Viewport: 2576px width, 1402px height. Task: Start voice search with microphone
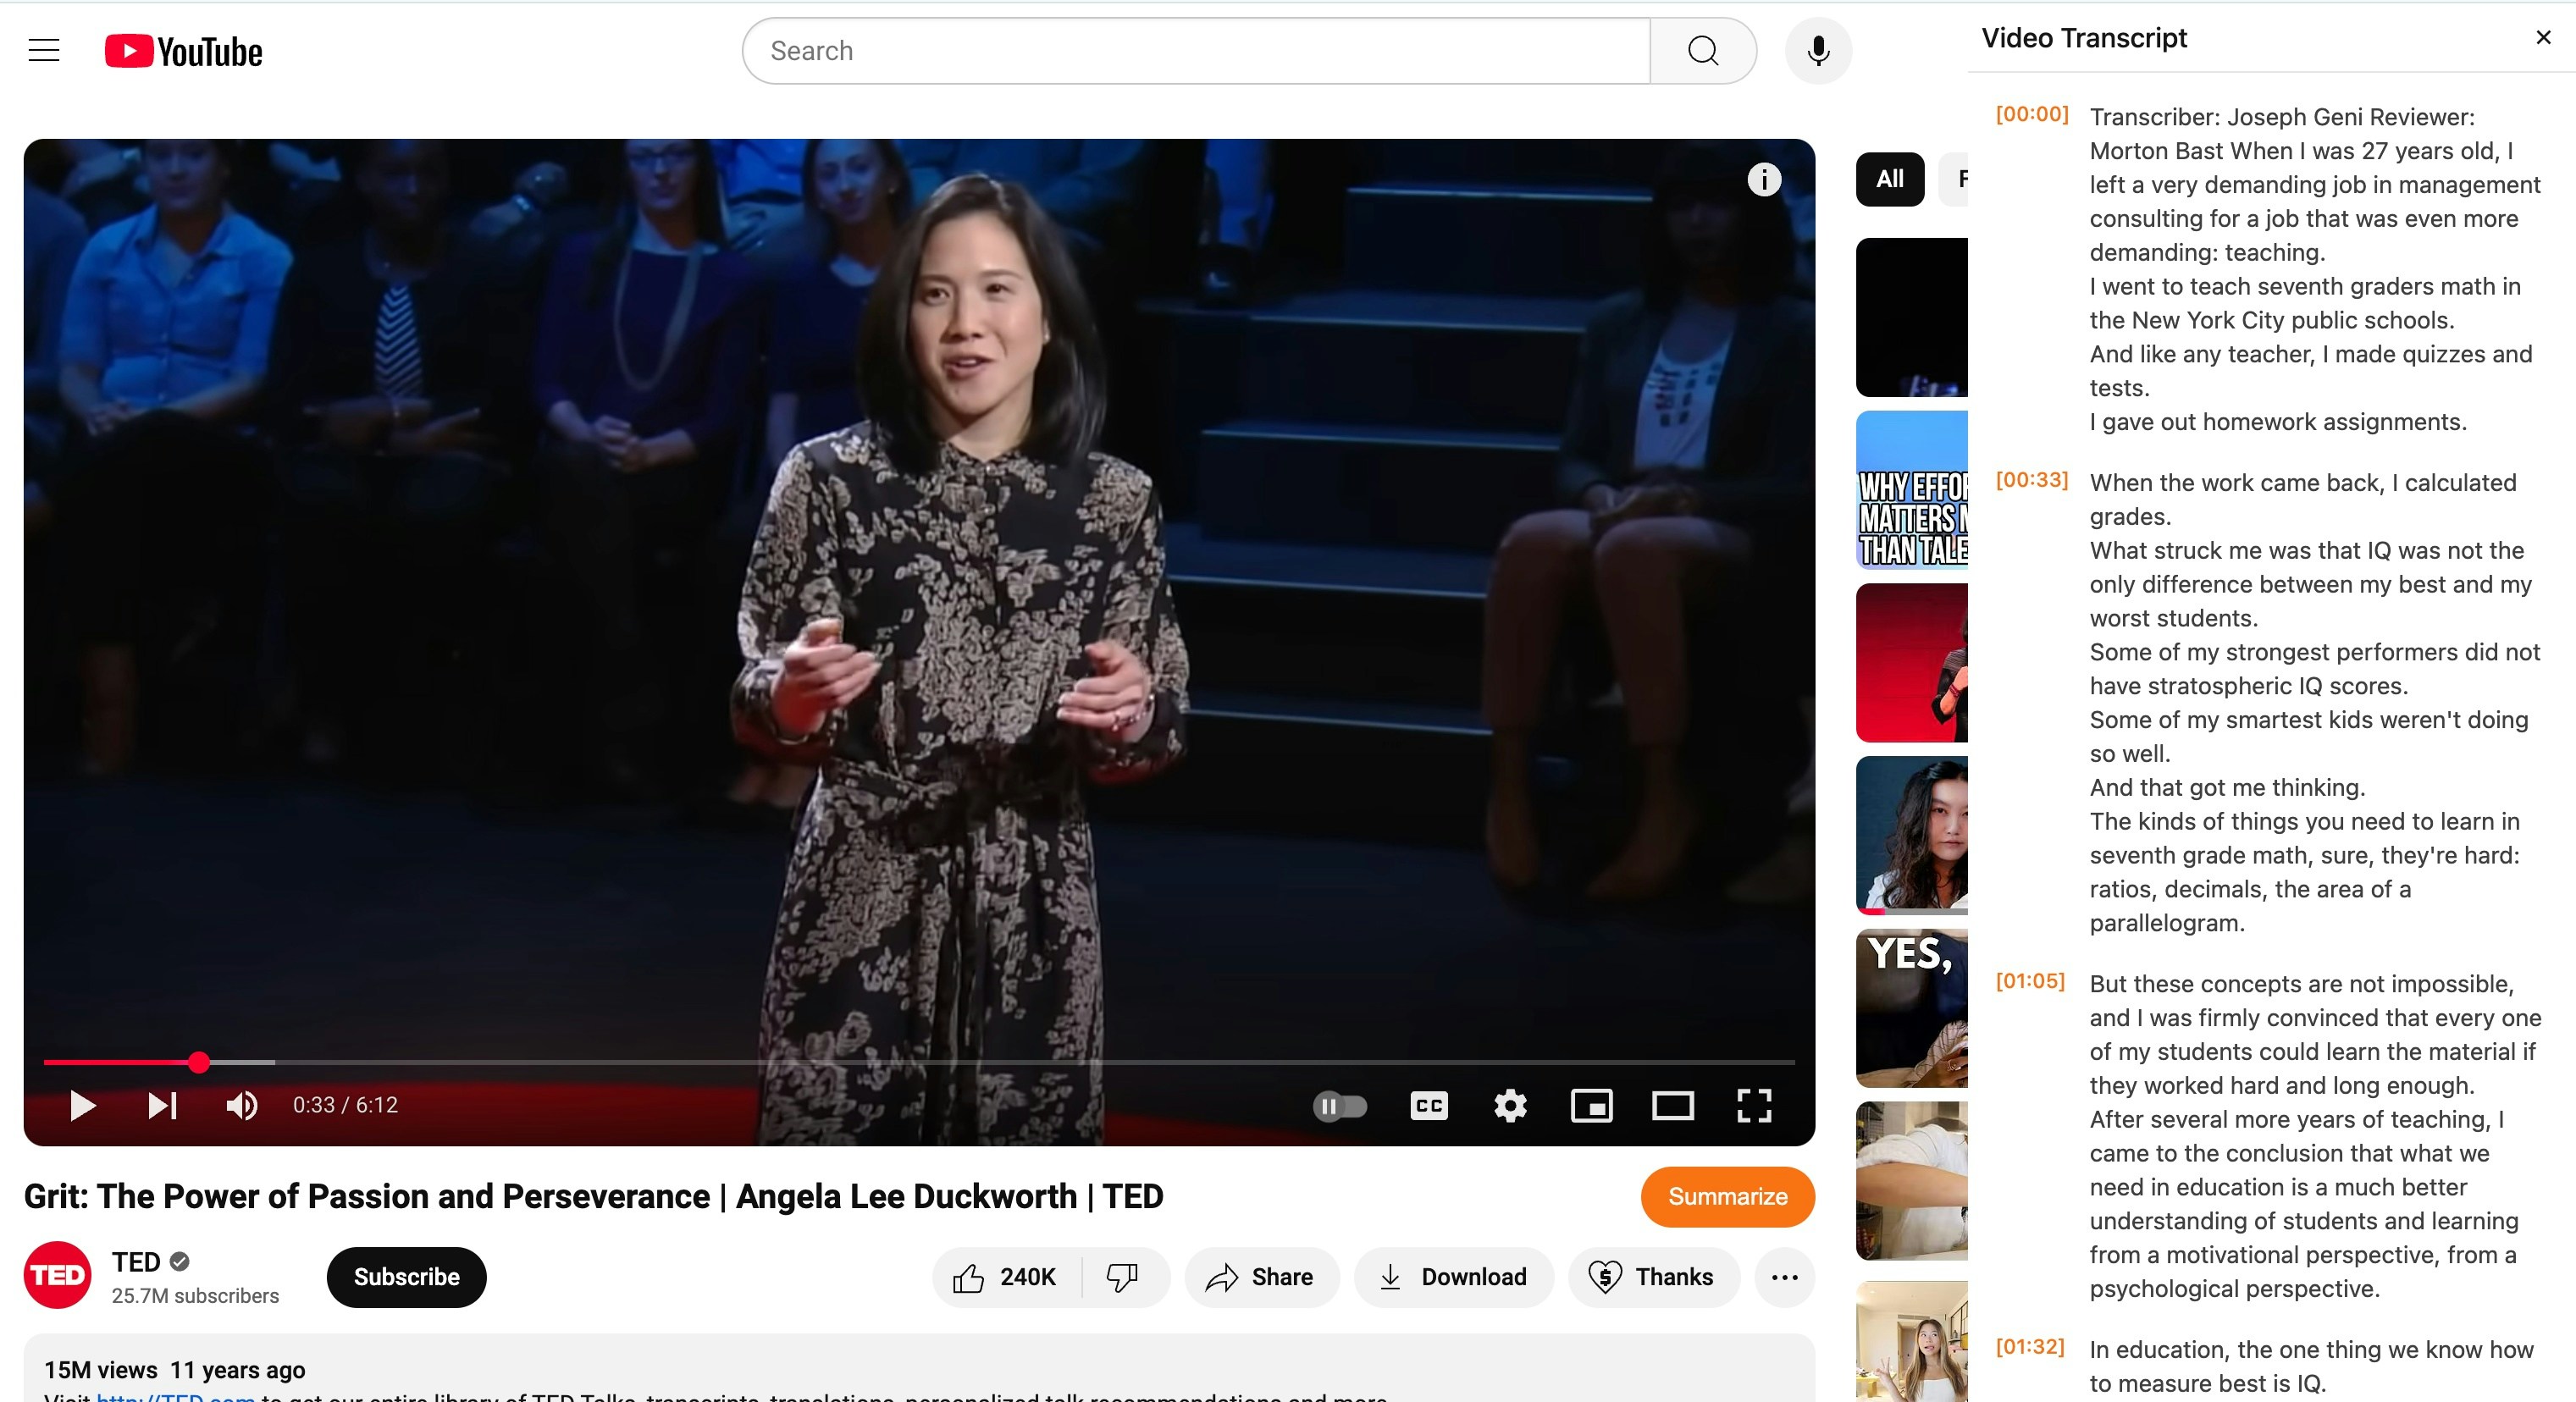1818,51
